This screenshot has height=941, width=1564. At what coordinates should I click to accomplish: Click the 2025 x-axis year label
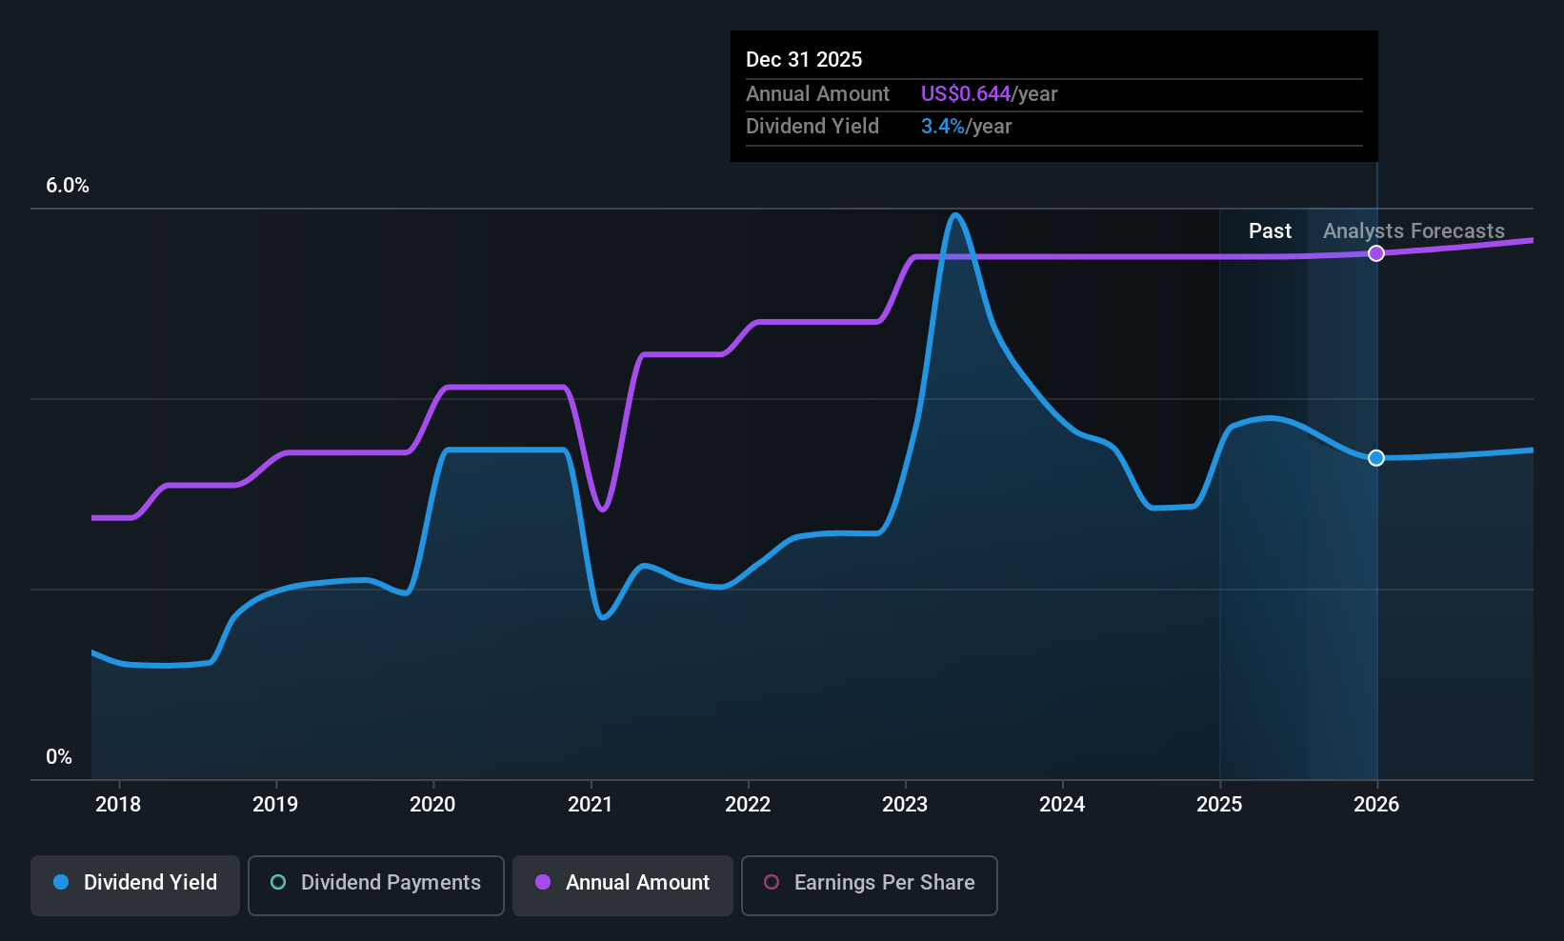[x=1219, y=805]
